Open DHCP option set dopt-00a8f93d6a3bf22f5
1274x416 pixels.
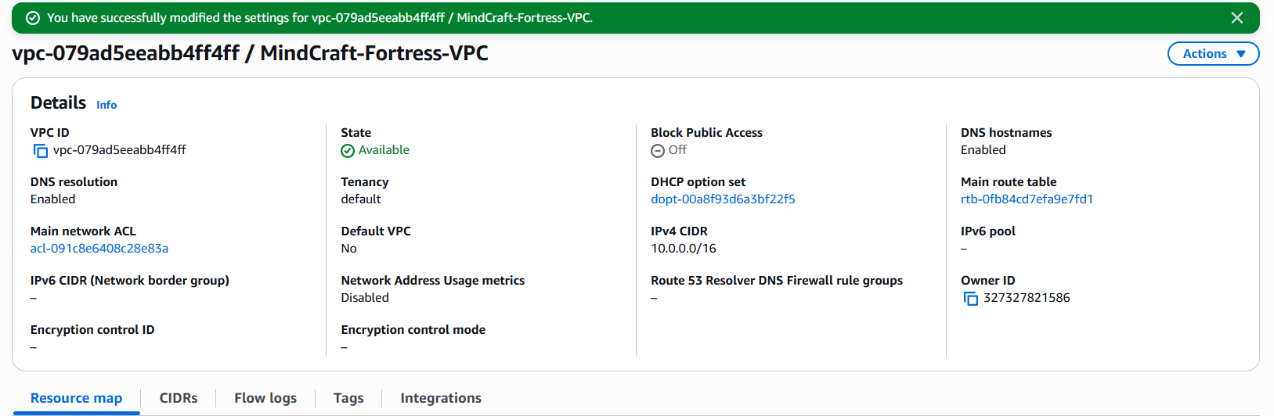pos(723,199)
